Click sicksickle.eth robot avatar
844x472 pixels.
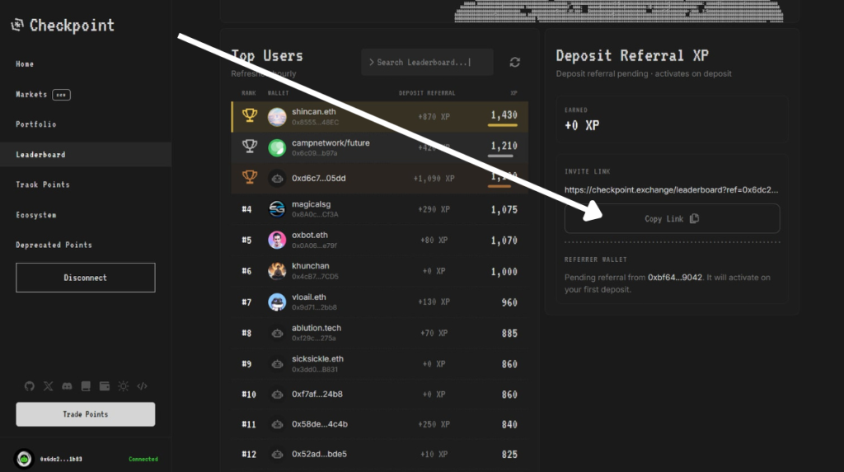(x=277, y=364)
